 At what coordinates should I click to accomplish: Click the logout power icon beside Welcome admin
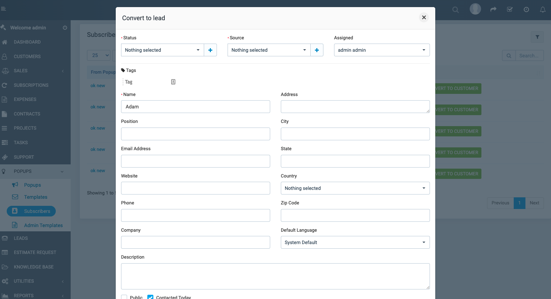[x=65, y=28]
